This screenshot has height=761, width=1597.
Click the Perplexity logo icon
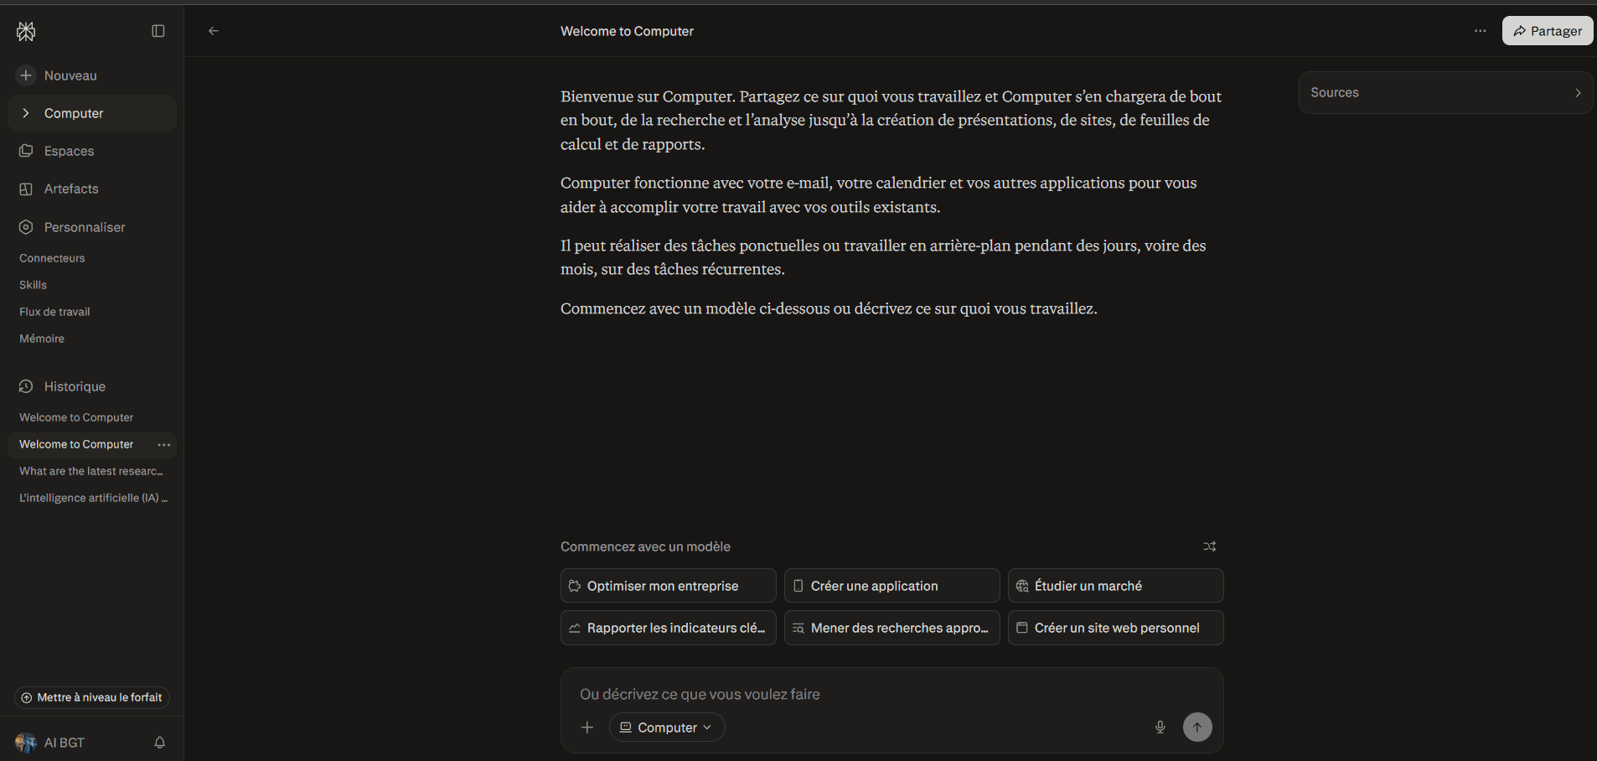[26, 31]
